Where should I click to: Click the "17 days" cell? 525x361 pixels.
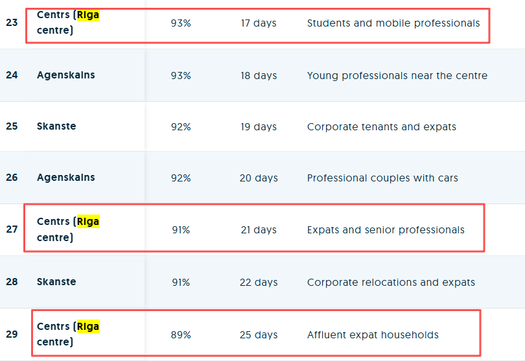[x=258, y=23]
